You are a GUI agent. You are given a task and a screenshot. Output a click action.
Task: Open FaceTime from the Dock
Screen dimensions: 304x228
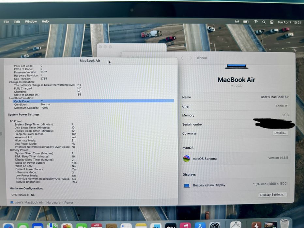click(x=82, y=226)
